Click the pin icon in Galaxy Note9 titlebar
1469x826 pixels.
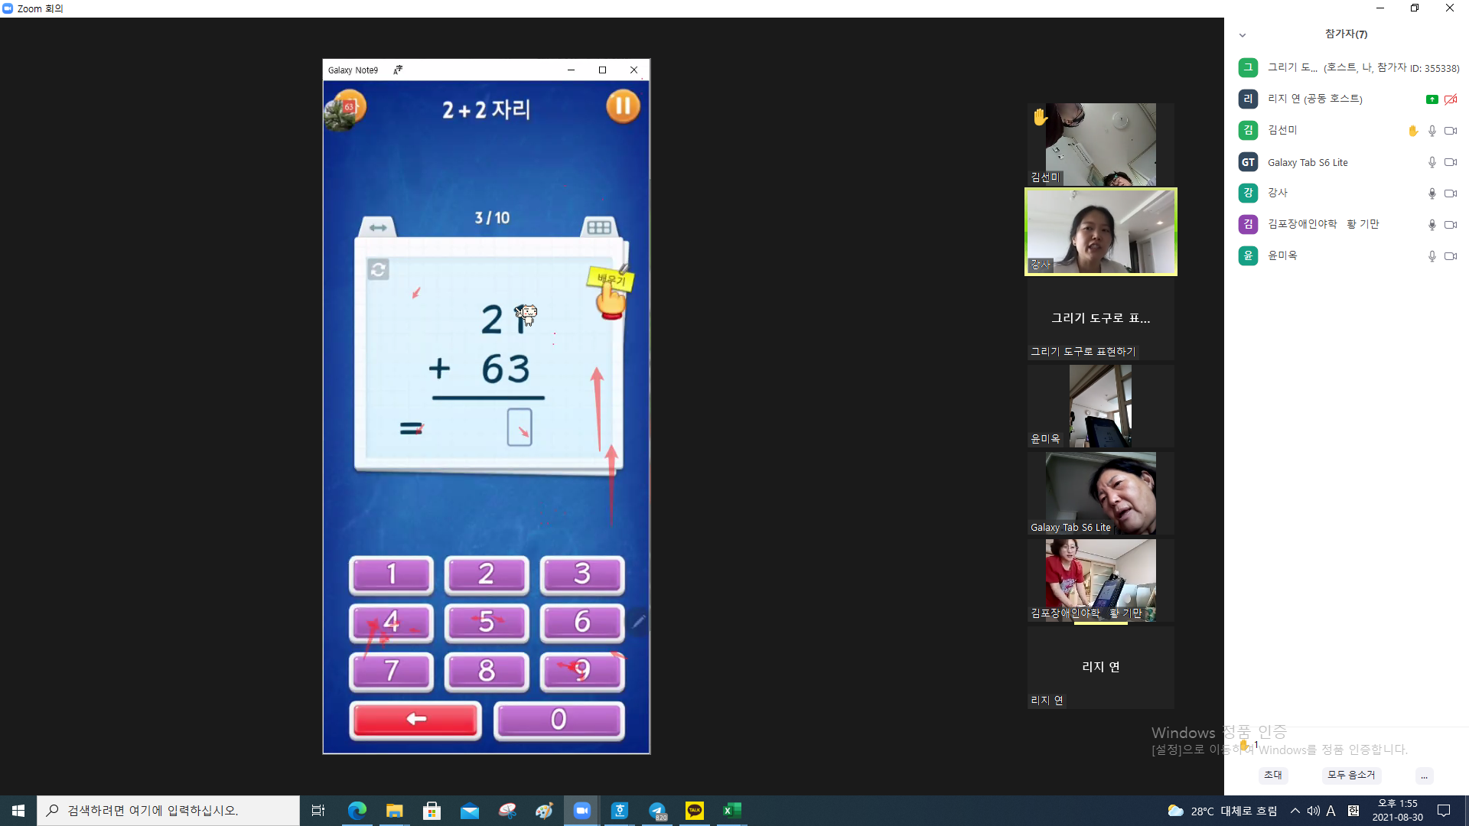pyautogui.click(x=398, y=70)
